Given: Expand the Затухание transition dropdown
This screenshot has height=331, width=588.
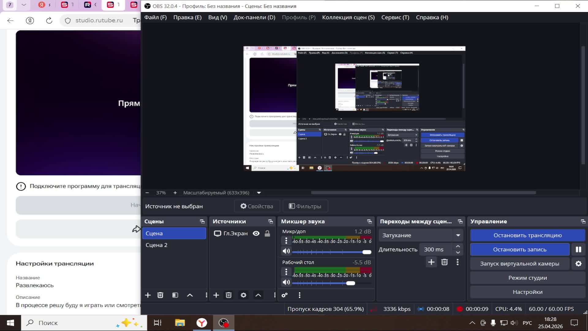Looking at the screenshot, I should click(458, 235).
